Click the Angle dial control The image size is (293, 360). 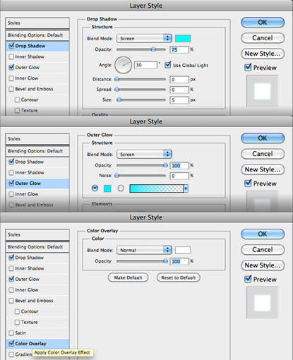[x=123, y=65]
